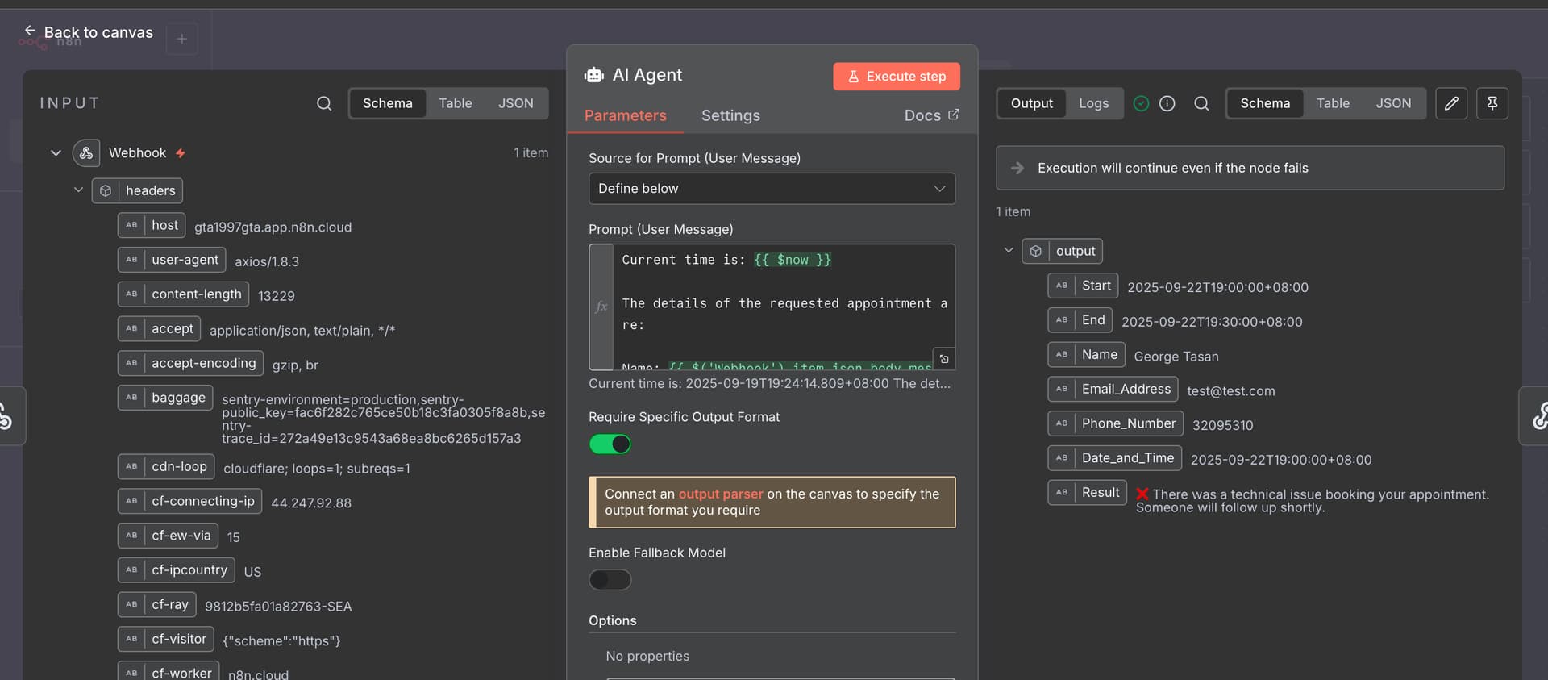
Task: Collapse the headers section
Action: [78, 190]
